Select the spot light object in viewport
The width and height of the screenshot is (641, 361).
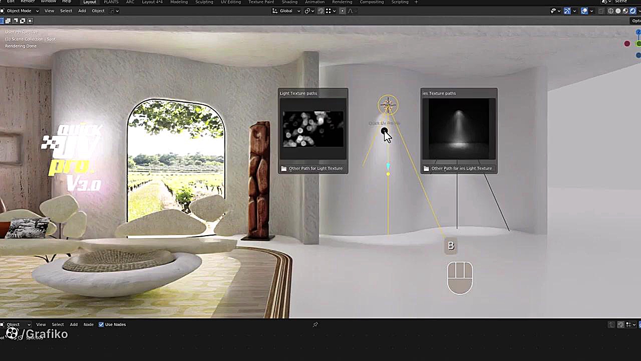click(x=388, y=105)
